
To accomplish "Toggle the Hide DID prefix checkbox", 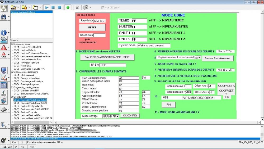I will [102, 7].
